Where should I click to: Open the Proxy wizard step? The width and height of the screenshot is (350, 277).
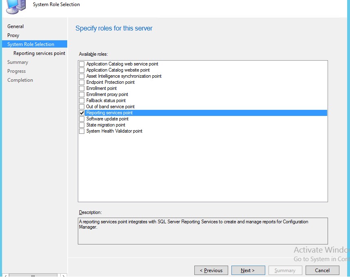pyautogui.click(x=13, y=35)
